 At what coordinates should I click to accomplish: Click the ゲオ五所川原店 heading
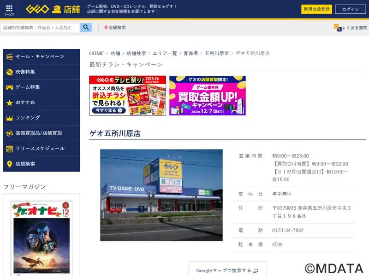(x=115, y=133)
